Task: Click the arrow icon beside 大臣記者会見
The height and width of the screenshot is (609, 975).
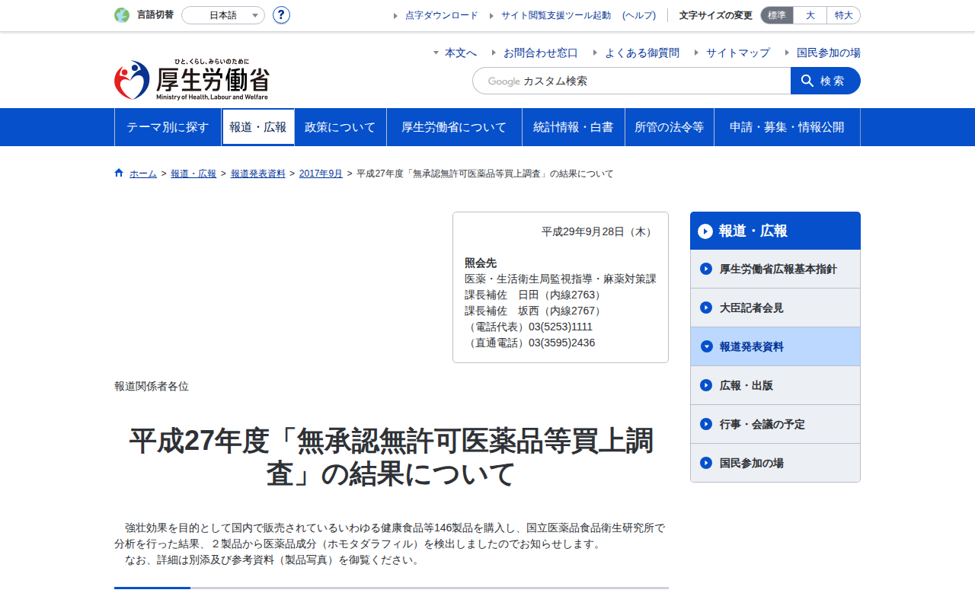Action: point(706,308)
